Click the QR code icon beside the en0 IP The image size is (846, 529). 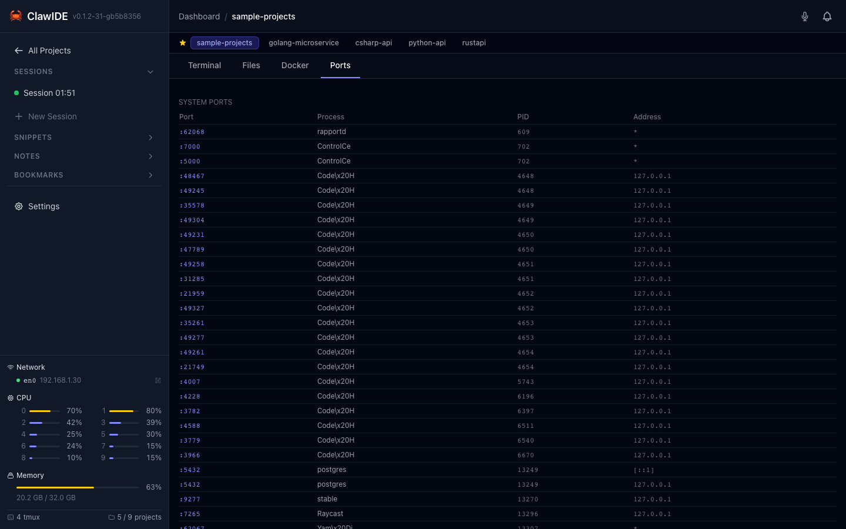coord(157,380)
